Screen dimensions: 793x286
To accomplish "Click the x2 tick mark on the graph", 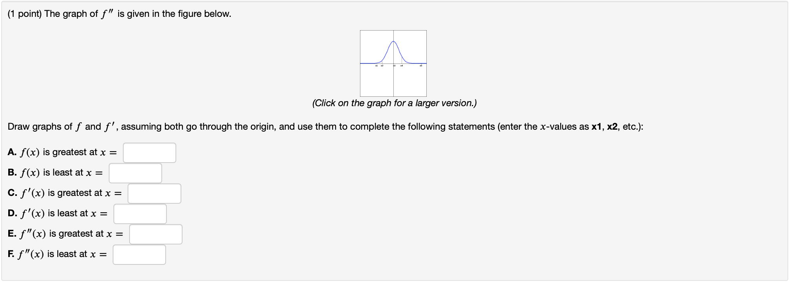I will click(x=382, y=63).
